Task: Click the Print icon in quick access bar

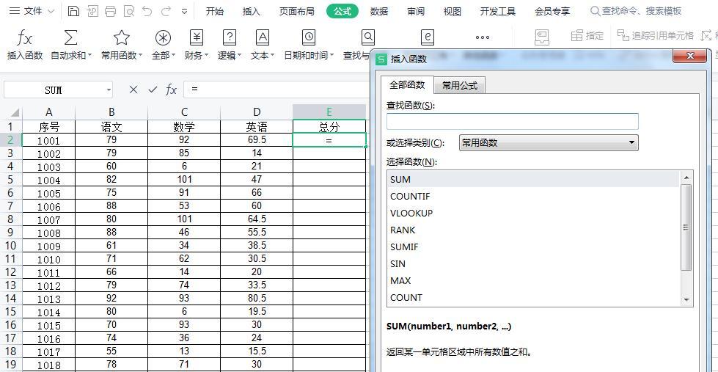Action: tap(110, 11)
